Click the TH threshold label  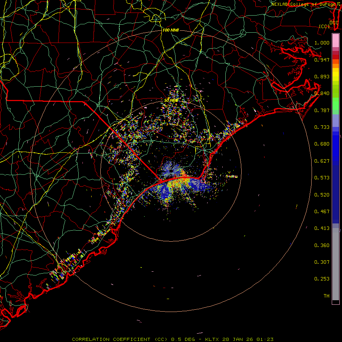coord(326,296)
